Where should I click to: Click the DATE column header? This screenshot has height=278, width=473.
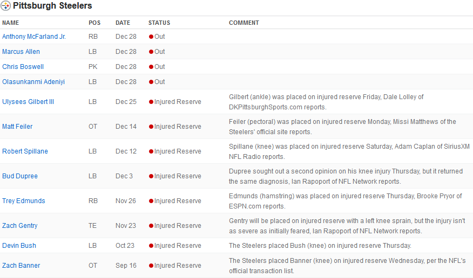(123, 23)
